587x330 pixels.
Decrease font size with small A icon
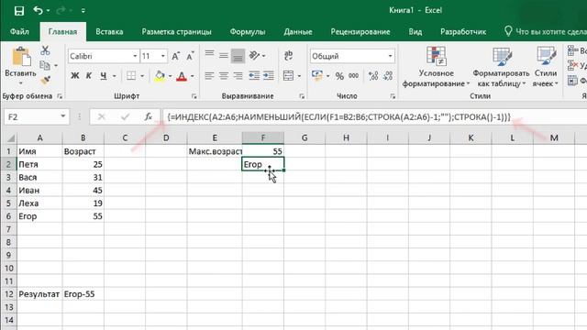click(190, 56)
